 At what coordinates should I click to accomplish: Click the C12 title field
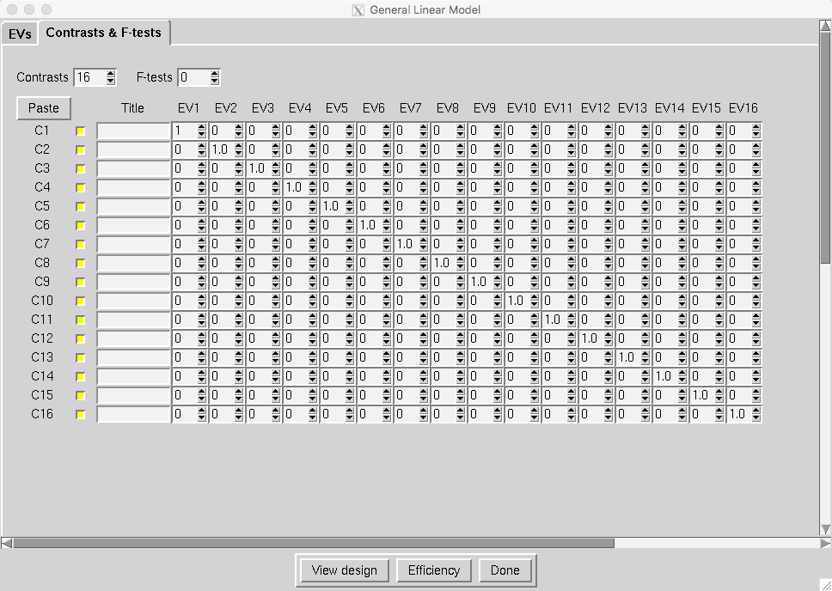tap(134, 338)
